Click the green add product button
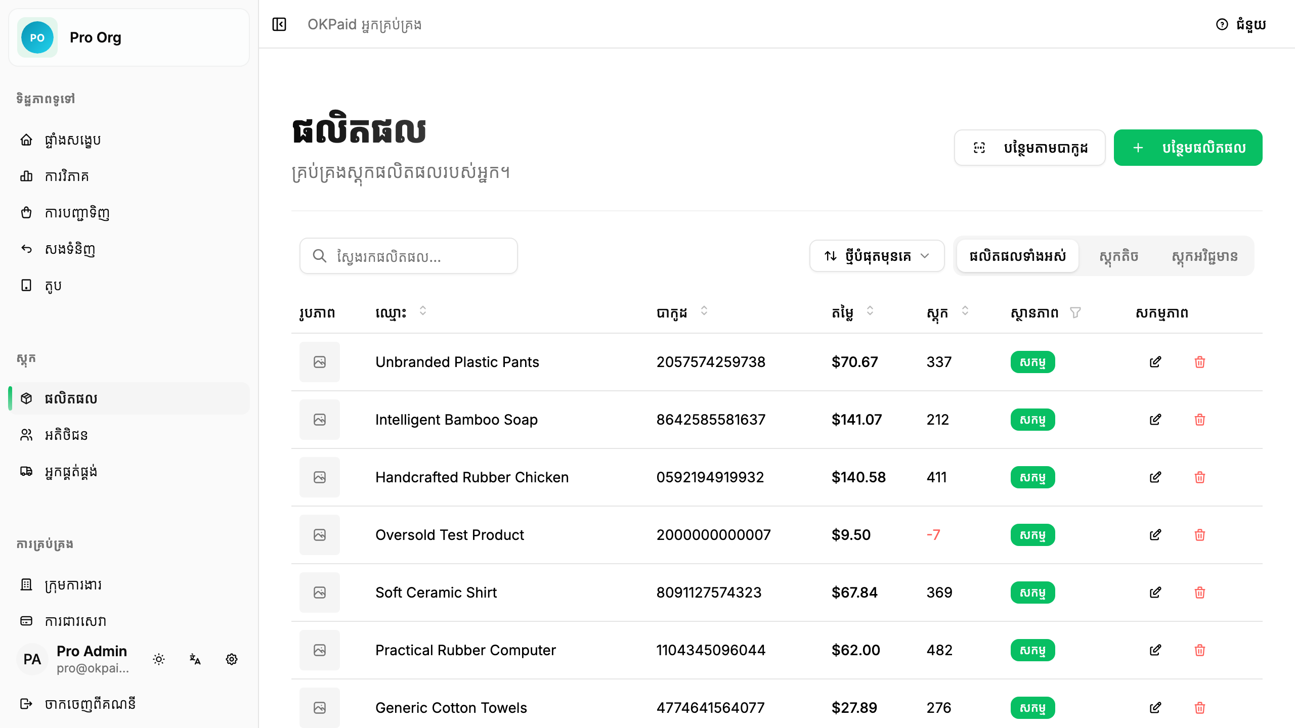The width and height of the screenshot is (1295, 728). click(x=1188, y=148)
